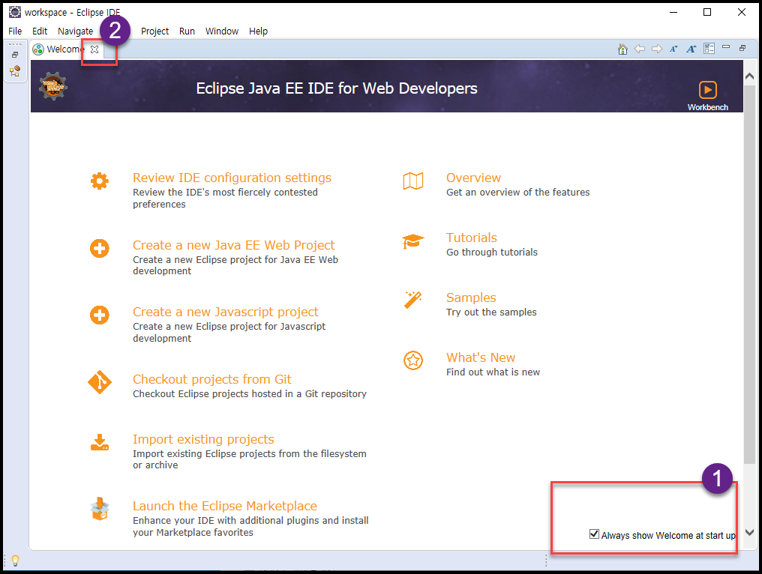Click 'Find out what is new' text

(493, 372)
